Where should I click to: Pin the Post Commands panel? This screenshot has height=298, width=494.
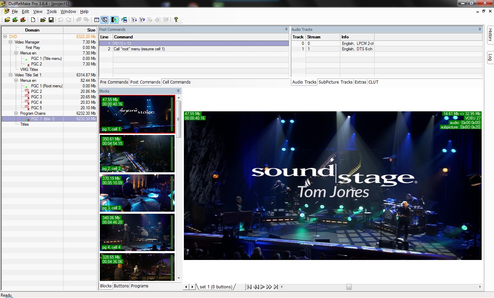coord(286,29)
